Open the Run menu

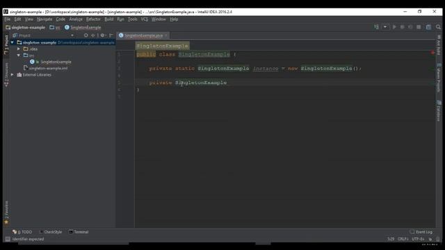pyautogui.click(x=120, y=19)
